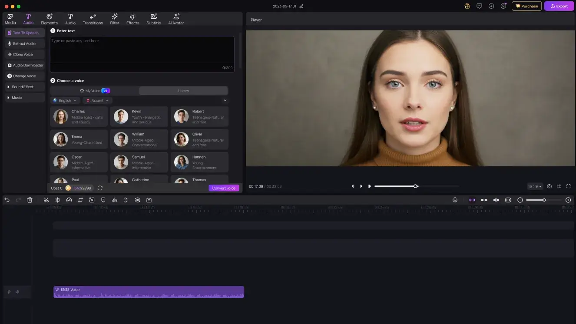Open the AI Avatar tab
This screenshot has height=324, width=576.
(176, 19)
